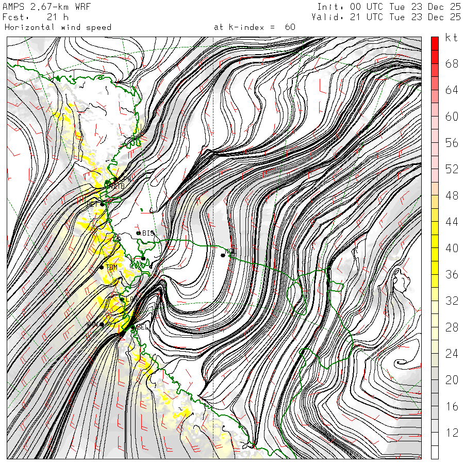Click the SEL station label text
Viewport: 464px width, 464px height.
142,327
